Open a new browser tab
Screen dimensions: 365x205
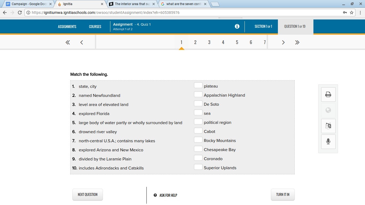(215, 4)
